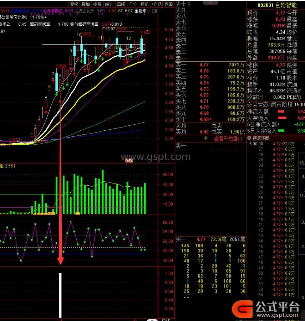Image resolution: width=305 pixels, height=321 pixels.
Task: Click the 逐笔还原 label
Action: [261, 138]
